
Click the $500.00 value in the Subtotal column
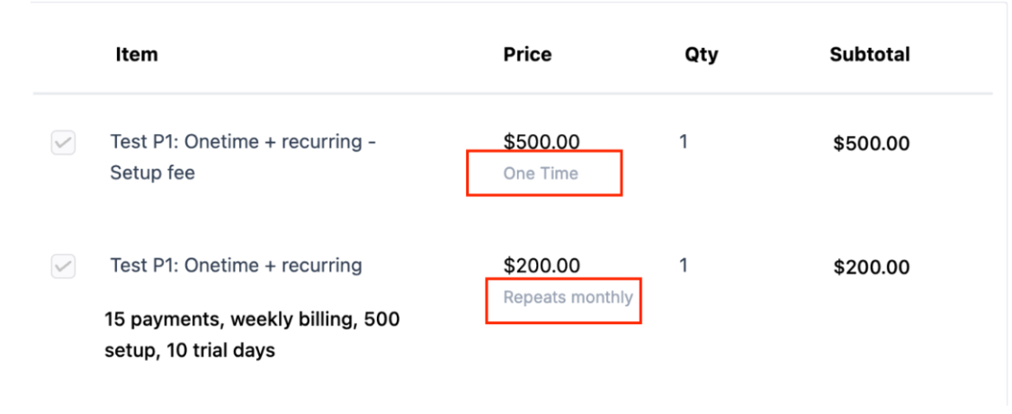tap(871, 143)
